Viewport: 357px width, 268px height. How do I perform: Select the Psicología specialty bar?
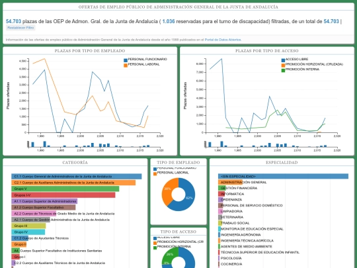(219, 258)
